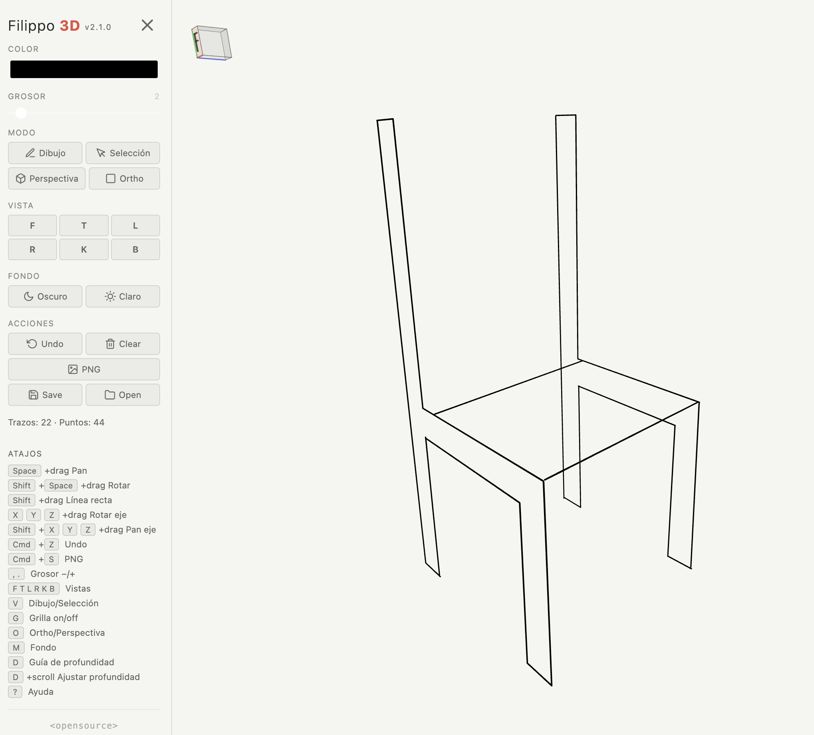This screenshot has width=814, height=735.
Task: Select the F front view
Action: (x=32, y=226)
